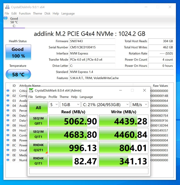Click the Firmware field SN07443

tap(92, 41)
